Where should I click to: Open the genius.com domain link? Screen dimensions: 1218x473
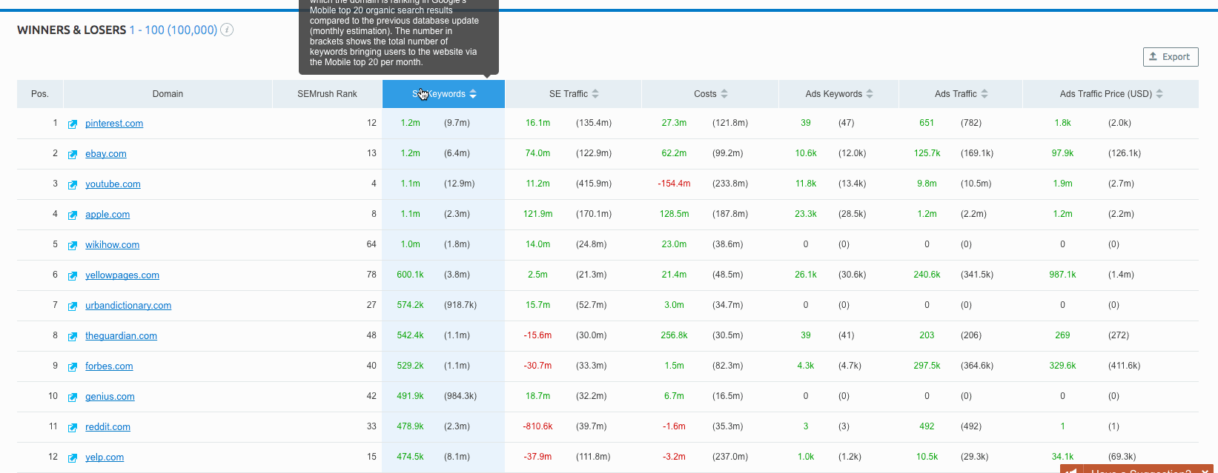pos(110,397)
